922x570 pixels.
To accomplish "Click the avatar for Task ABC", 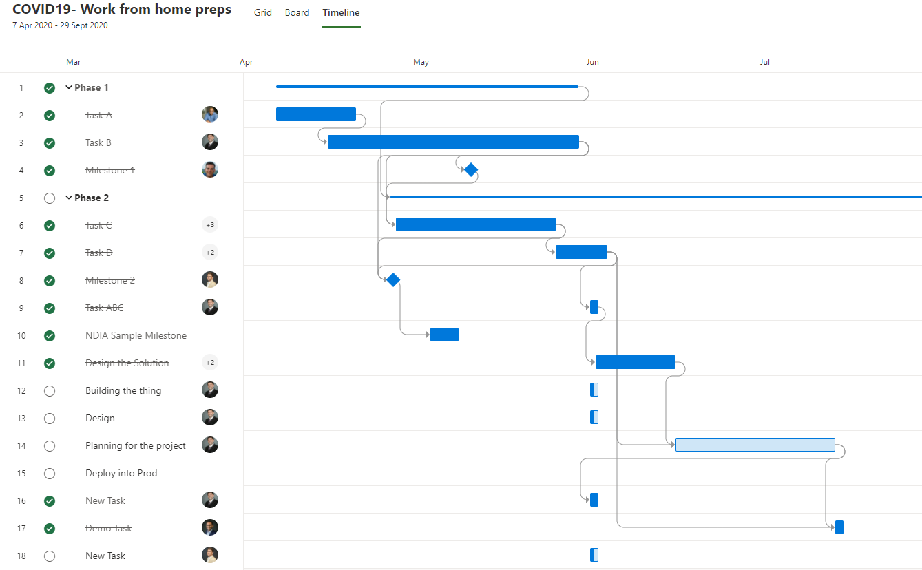I will (x=210, y=307).
